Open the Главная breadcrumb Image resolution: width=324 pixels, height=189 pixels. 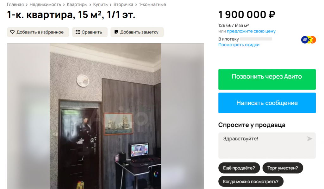point(15,4)
